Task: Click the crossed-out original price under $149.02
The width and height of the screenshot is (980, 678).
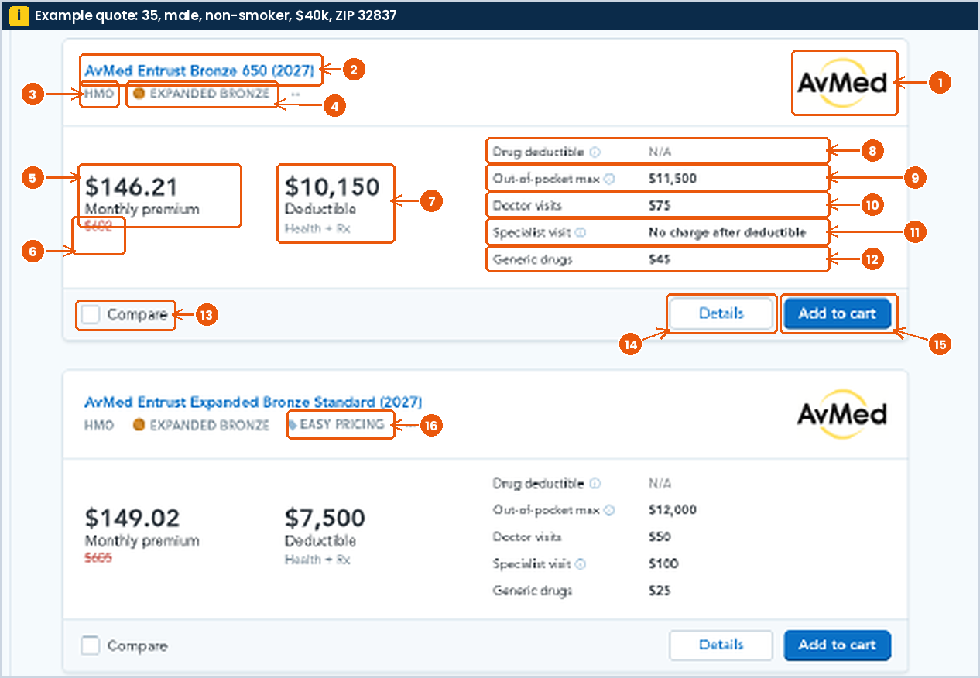Action: coord(98,556)
